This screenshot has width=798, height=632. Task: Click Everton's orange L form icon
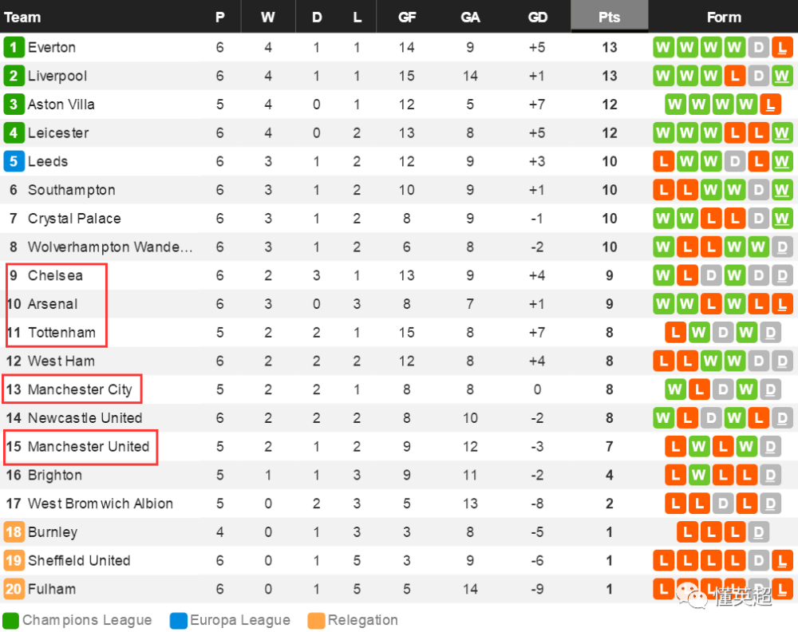(782, 47)
